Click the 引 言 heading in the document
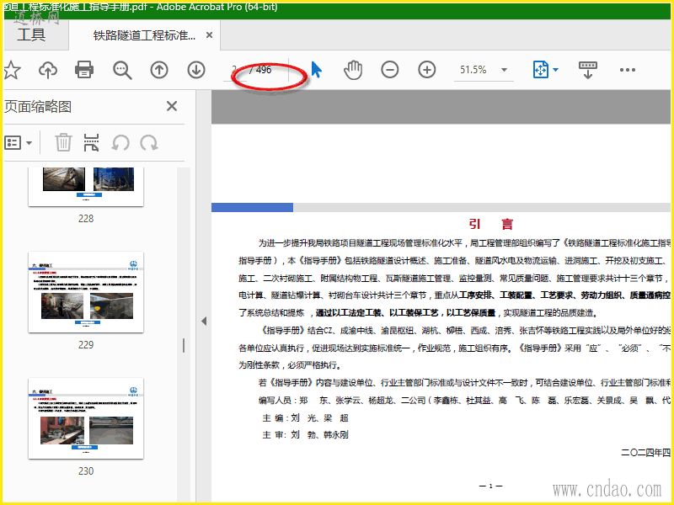 coord(490,224)
